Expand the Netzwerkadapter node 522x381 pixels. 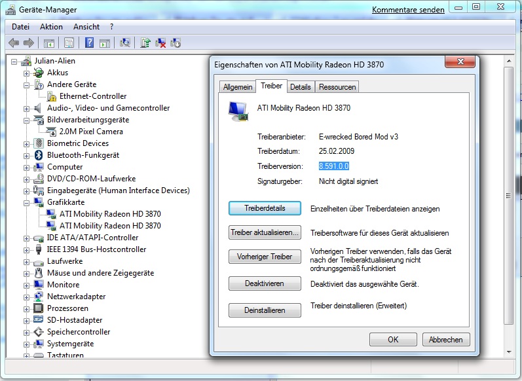tap(26, 297)
